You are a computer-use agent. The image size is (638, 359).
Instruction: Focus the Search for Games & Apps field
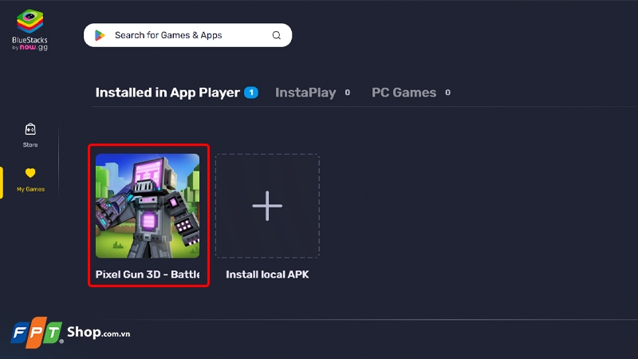point(187,35)
